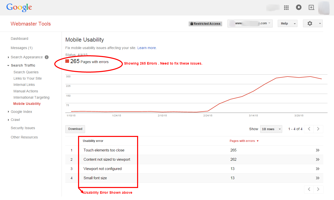Click the Google logo
The height and width of the screenshot is (200, 334).
19,8
